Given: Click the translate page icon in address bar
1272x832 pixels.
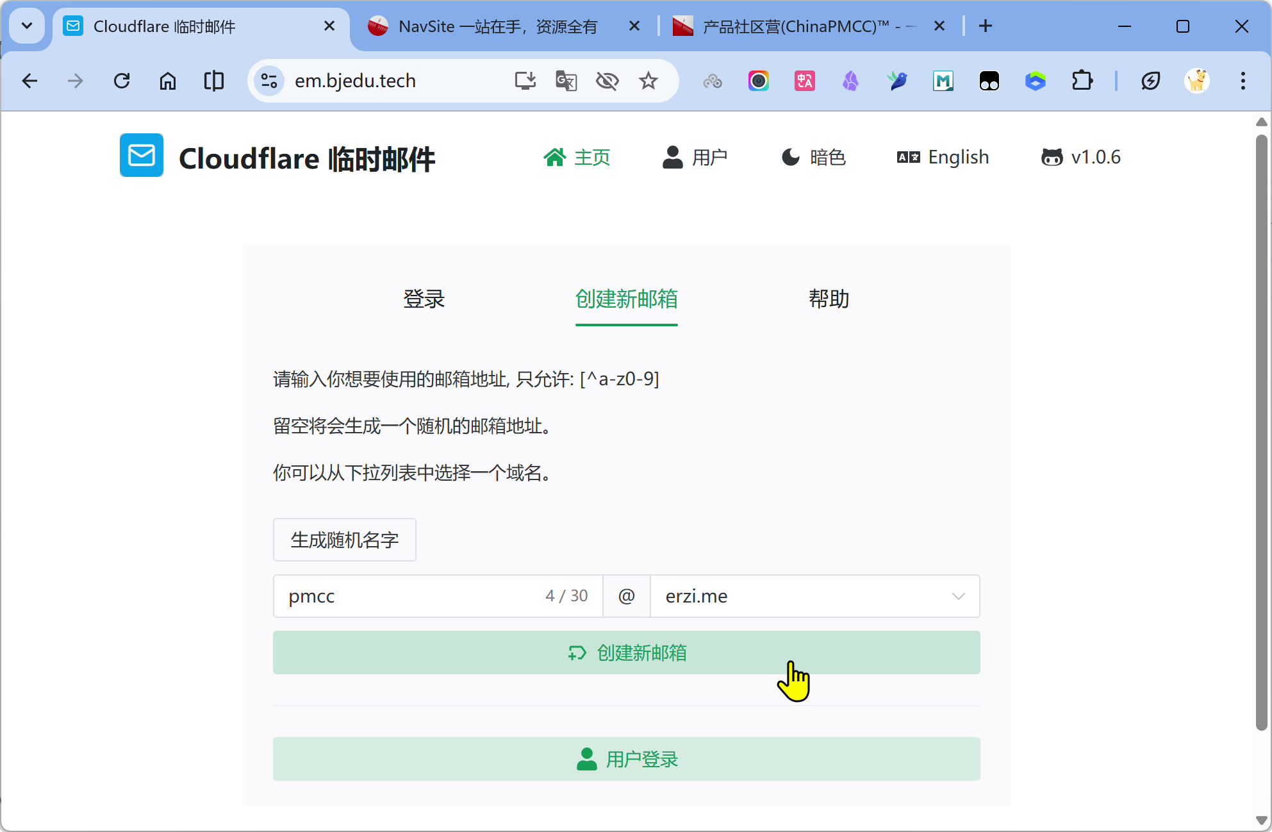Looking at the screenshot, I should tap(566, 81).
